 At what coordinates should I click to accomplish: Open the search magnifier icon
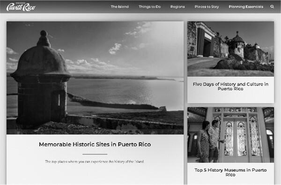tap(272, 7)
